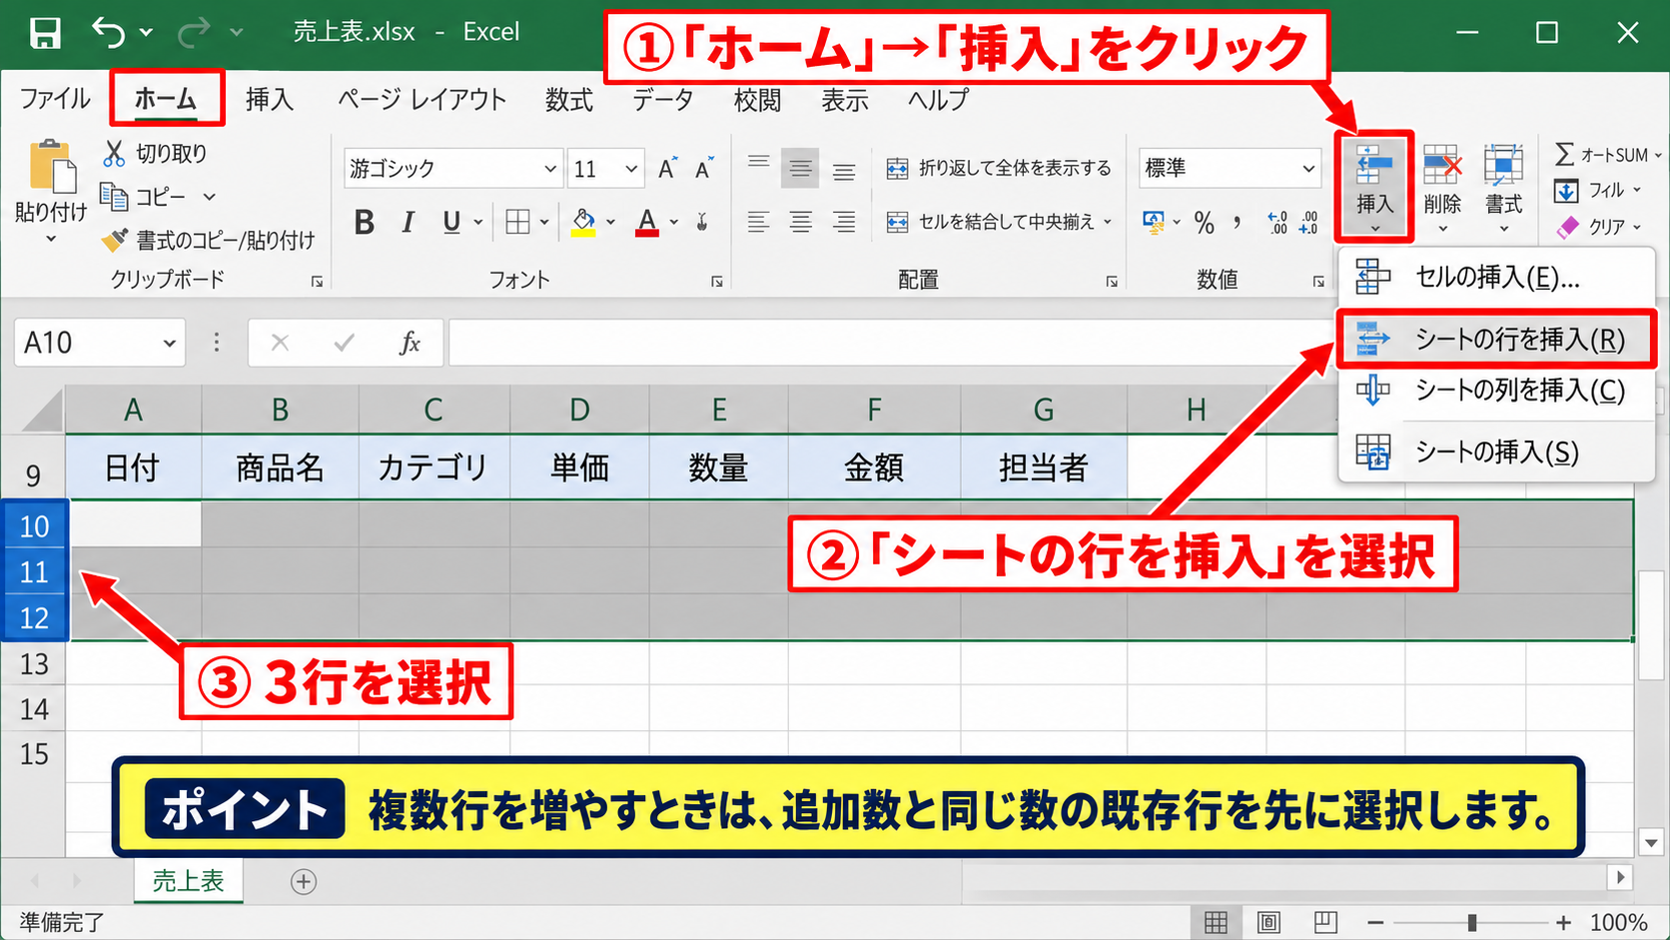
Task: Open the 游ゴシック font name dropdown
Action: 550,169
